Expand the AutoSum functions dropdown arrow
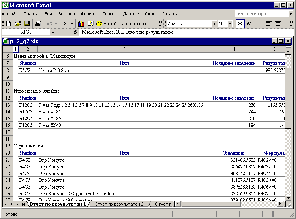 click(x=72, y=24)
